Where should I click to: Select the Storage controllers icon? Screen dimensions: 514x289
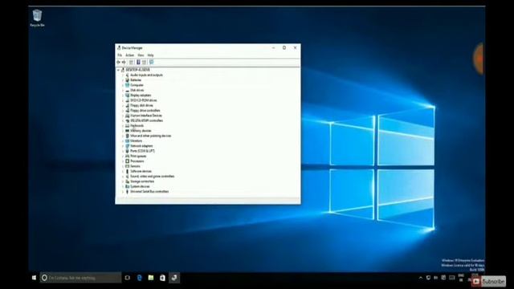127,181
